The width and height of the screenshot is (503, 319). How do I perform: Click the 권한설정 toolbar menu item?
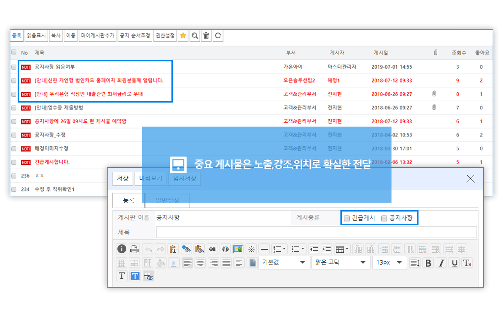click(165, 36)
